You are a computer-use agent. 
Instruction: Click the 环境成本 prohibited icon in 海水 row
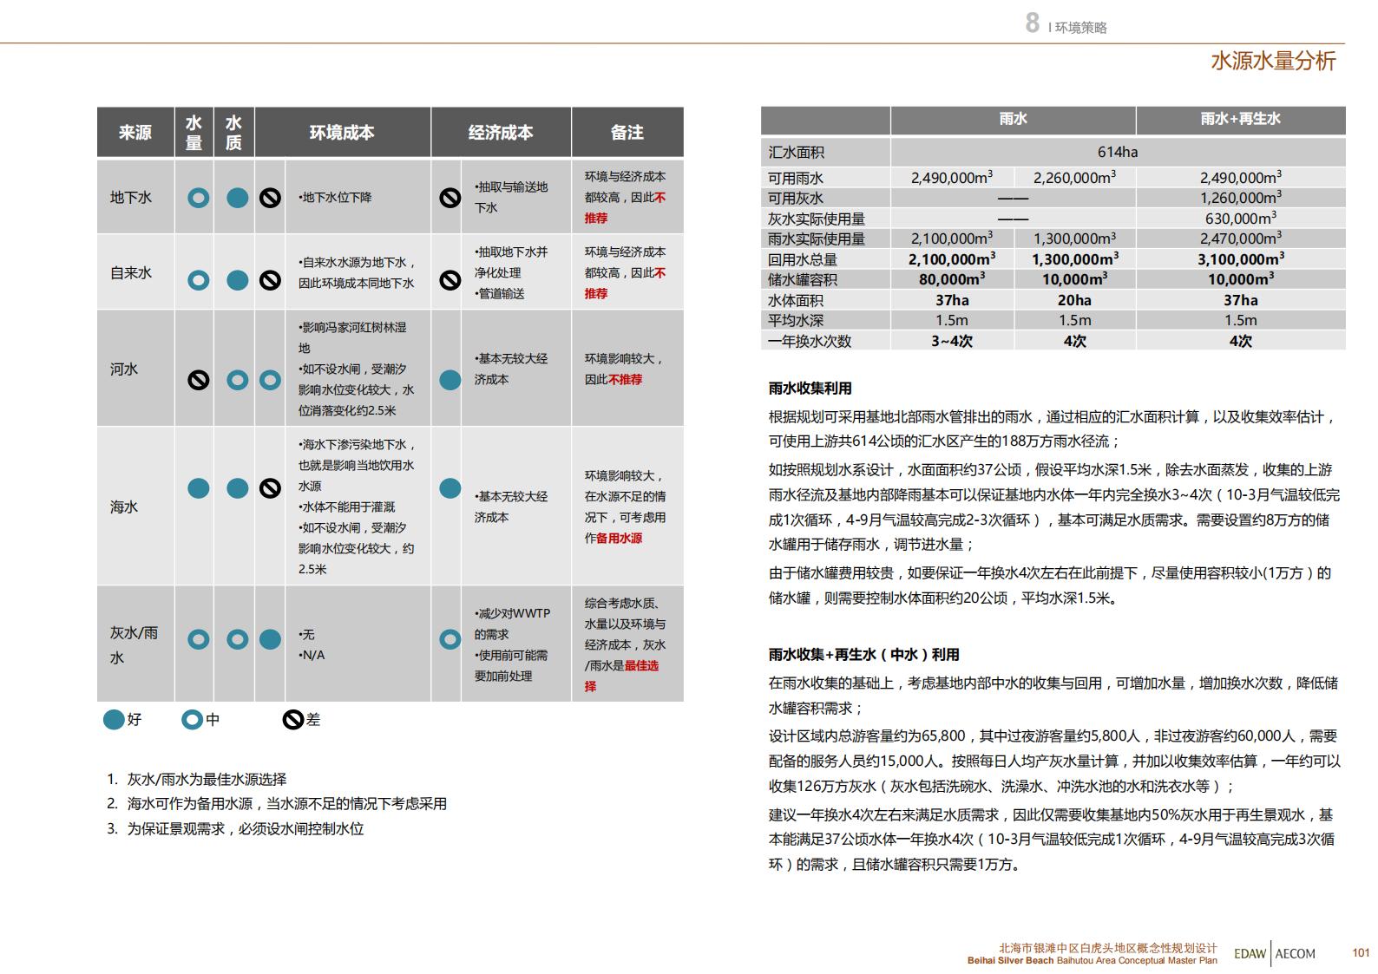[270, 488]
